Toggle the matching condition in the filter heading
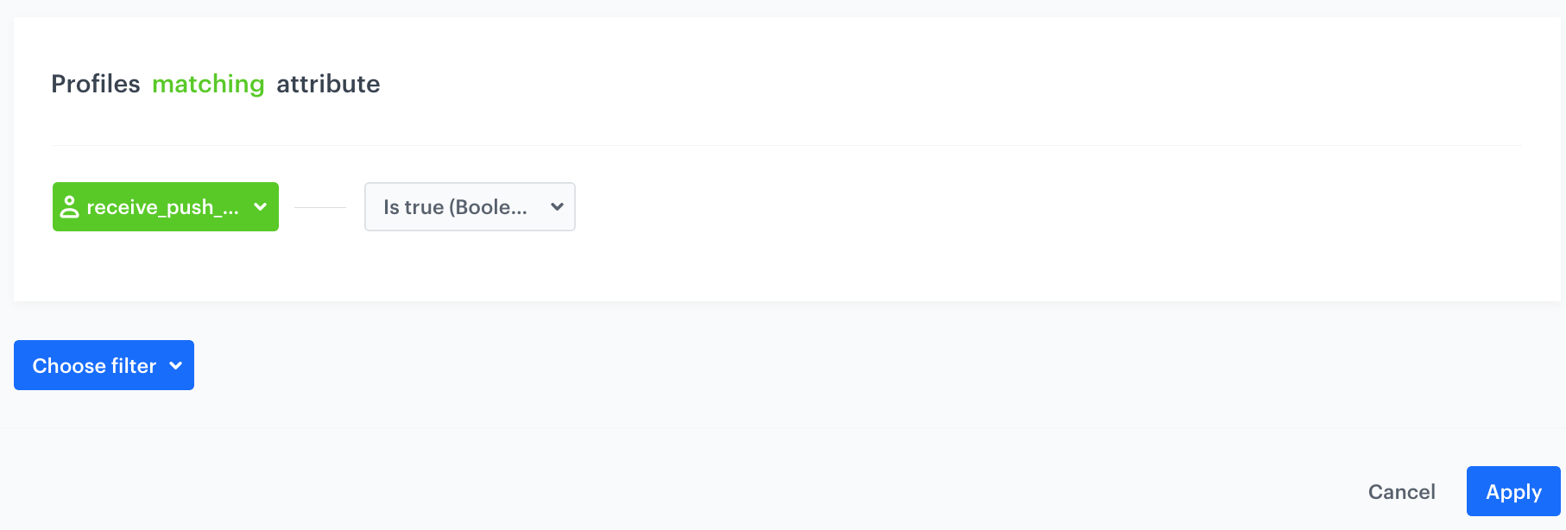The height and width of the screenshot is (530, 1566). tap(208, 84)
